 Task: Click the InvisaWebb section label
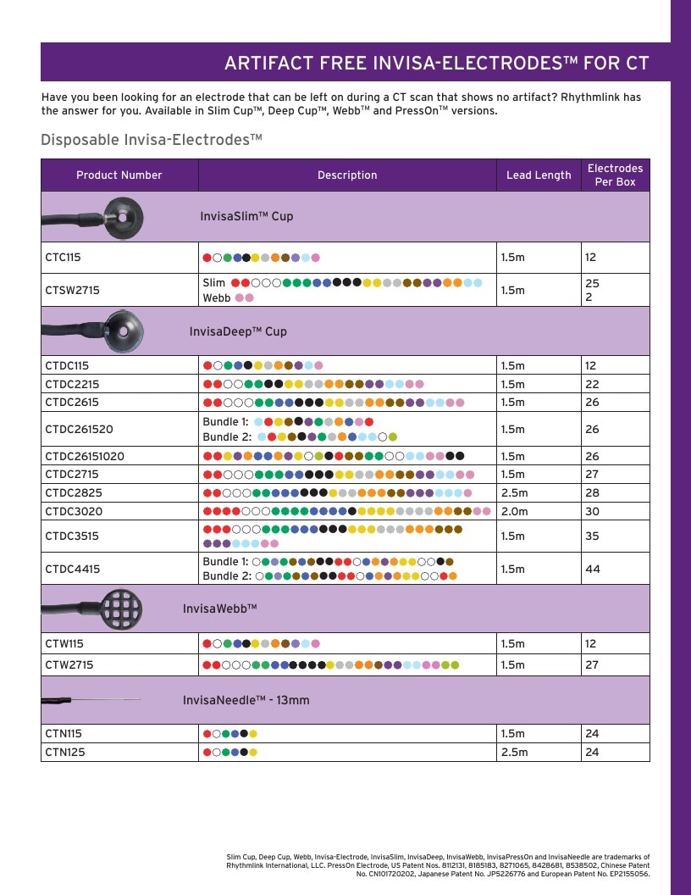click(x=219, y=609)
